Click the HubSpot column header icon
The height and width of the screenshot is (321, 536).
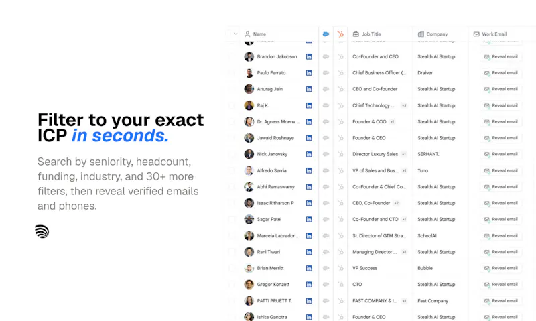coord(340,34)
